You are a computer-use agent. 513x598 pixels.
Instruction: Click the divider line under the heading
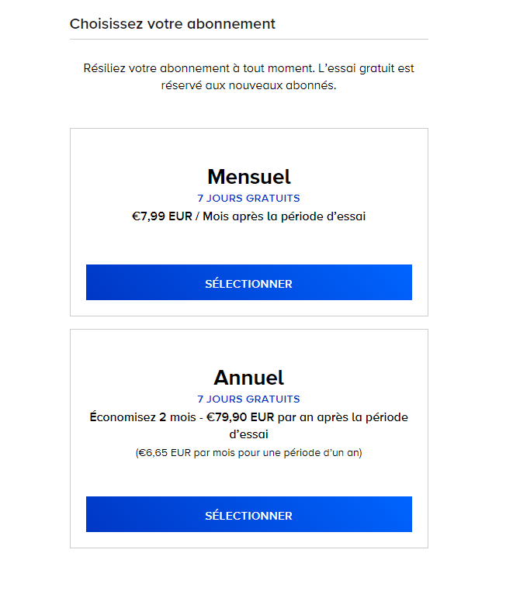tap(249, 39)
